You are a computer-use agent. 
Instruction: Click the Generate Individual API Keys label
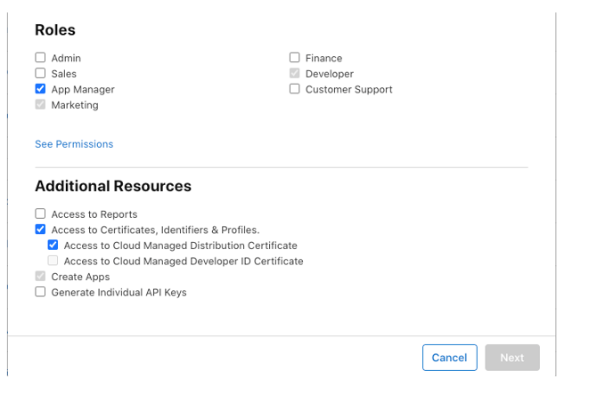click(x=119, y=293)
